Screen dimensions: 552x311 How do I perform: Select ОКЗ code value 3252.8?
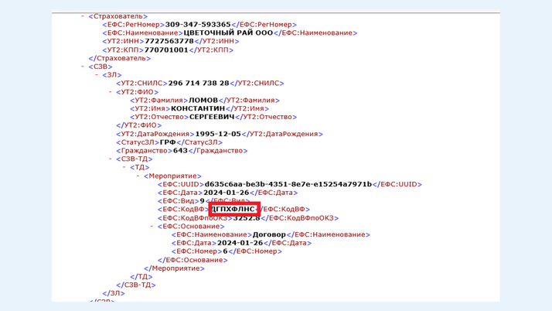(x=247, y=218)
